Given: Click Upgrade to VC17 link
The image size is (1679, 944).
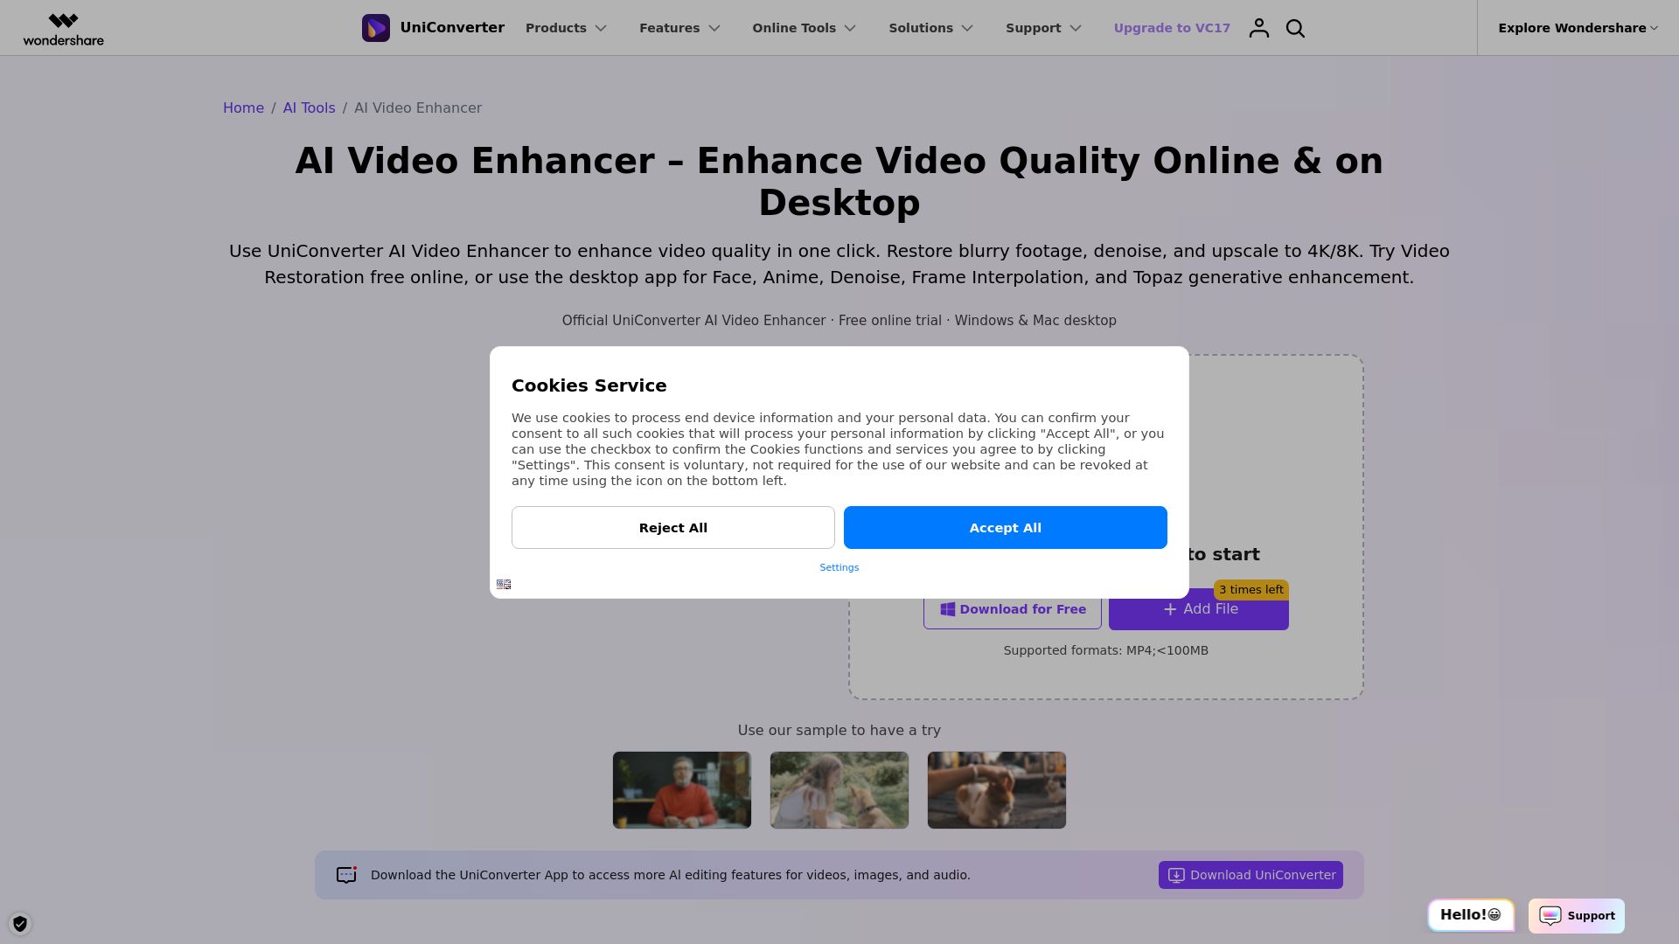Looking at the screenshot, I should tap(1172, 28).
